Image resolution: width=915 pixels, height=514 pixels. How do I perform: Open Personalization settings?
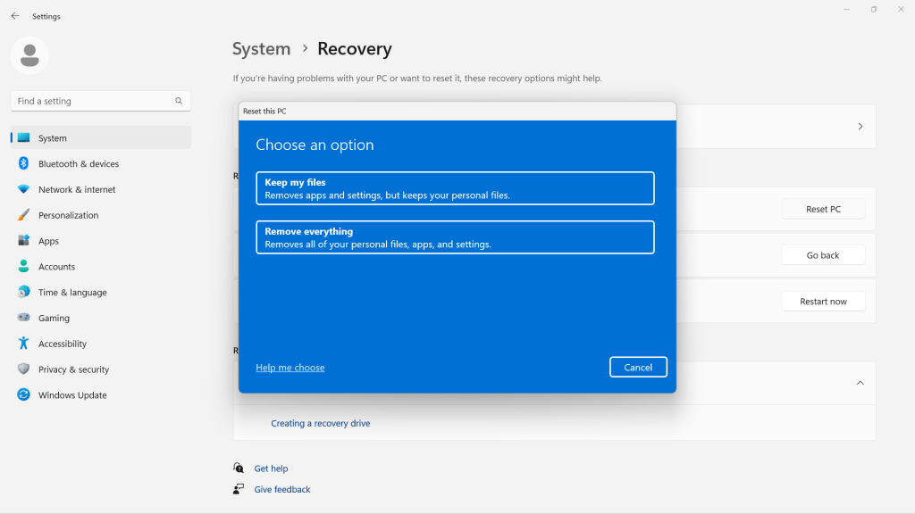point(68,215)
